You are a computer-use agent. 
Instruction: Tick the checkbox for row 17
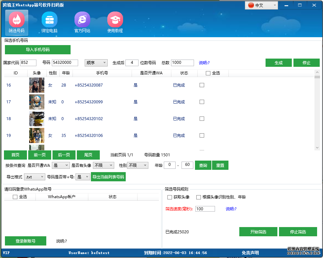202,102
